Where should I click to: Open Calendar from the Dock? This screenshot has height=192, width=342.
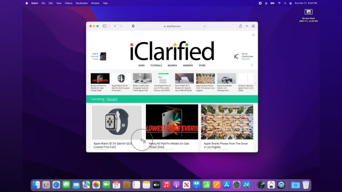point(116,185)
